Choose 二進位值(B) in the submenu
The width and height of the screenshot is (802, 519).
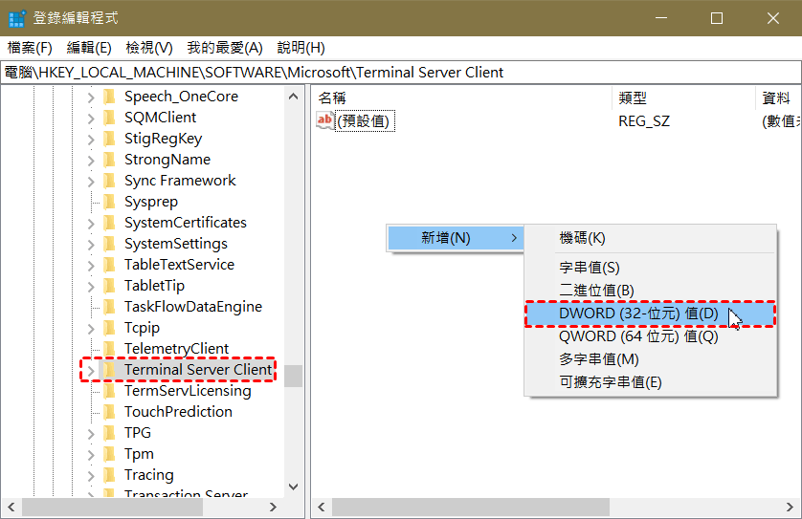tap(650, 291)
